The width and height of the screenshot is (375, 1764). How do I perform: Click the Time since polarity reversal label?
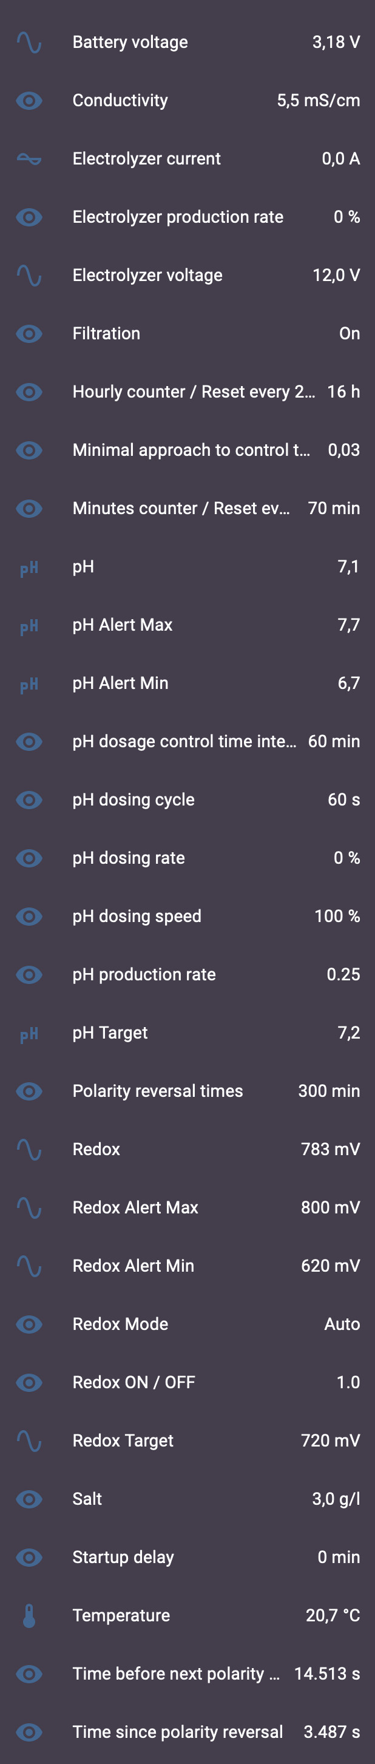(177, 1732)
